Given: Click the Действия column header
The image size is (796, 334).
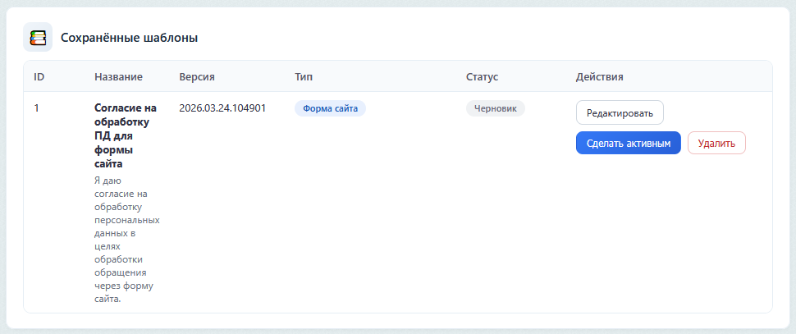Looking at the screenshot, I should (x=599, y=76).
